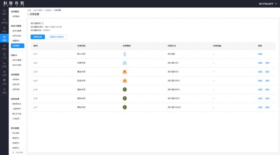Select the highlighted 分类规则 menu item
This screenshot has height=155, width=280.
pyautogui.click(x=18, y=46)
